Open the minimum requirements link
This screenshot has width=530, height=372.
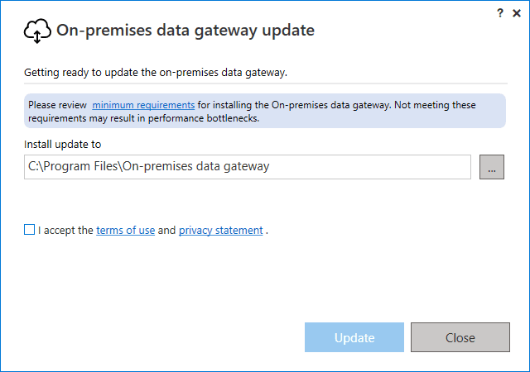tap(143, 105)
